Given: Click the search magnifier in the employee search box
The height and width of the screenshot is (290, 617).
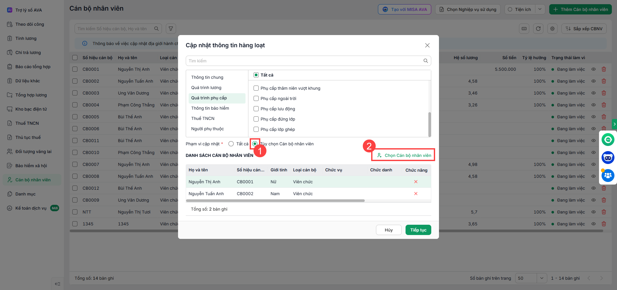Looking at the screenshot, I should [x=156, y=29].
